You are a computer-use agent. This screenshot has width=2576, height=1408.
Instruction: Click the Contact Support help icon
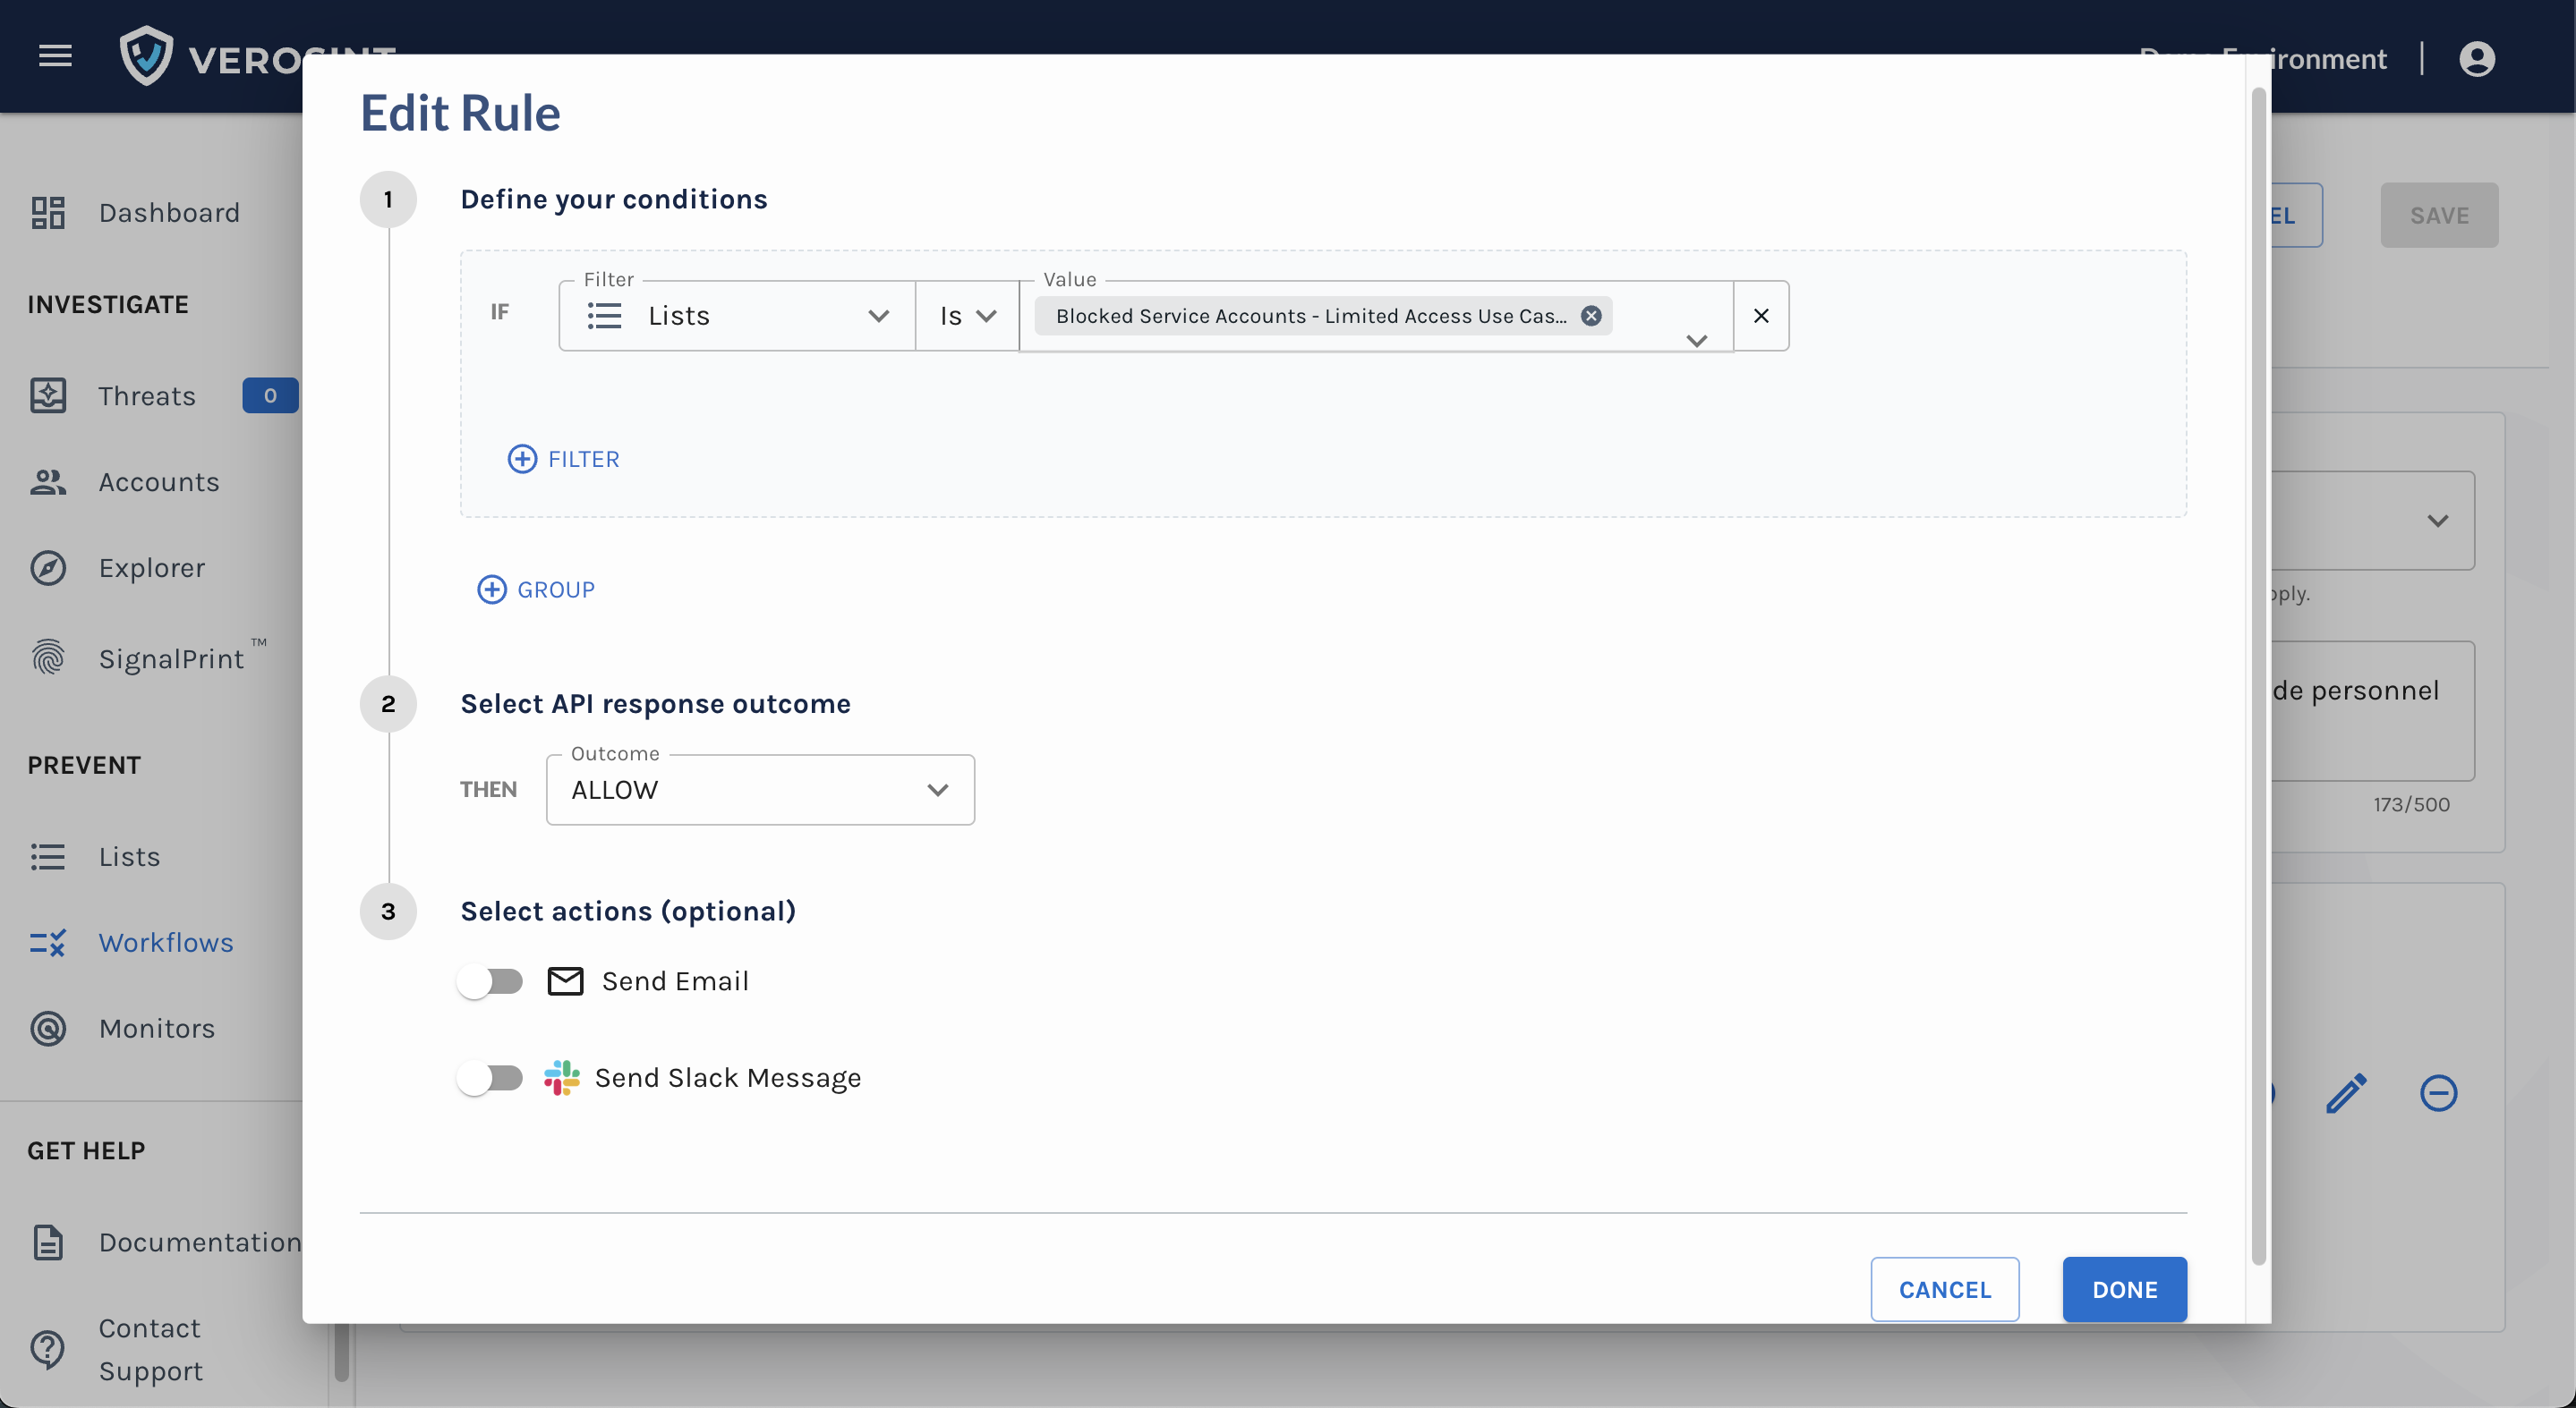coord(48,1349)
